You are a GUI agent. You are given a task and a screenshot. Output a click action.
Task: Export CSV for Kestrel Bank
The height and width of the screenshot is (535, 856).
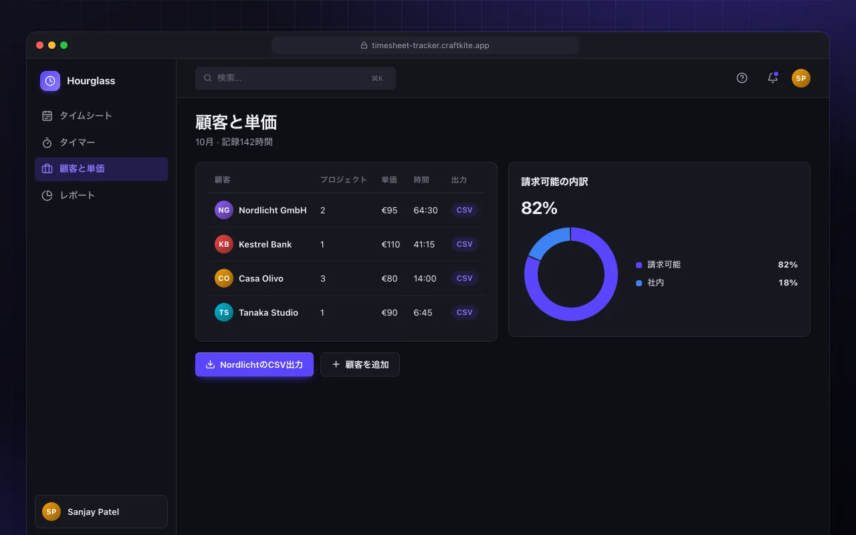click(x=465, y=244)
